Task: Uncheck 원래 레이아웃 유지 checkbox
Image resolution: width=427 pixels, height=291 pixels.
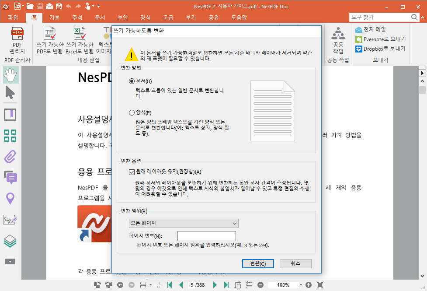Action: (132, 172)
